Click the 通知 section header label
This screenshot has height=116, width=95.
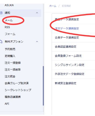tap(7, 13)
